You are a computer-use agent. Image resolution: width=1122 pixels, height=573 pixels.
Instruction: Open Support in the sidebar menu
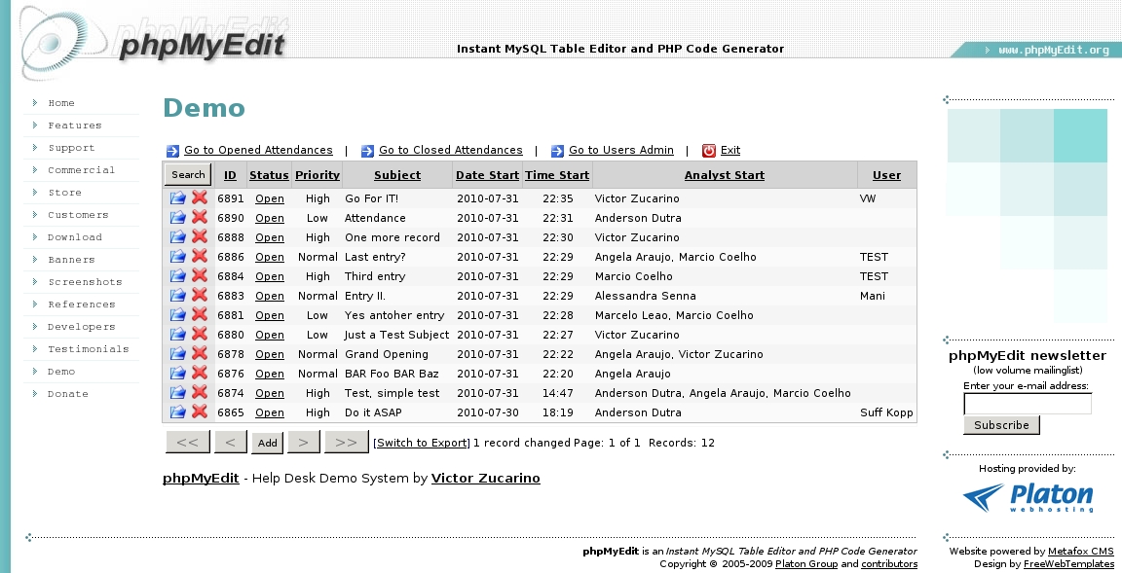(x=71, y=148)
